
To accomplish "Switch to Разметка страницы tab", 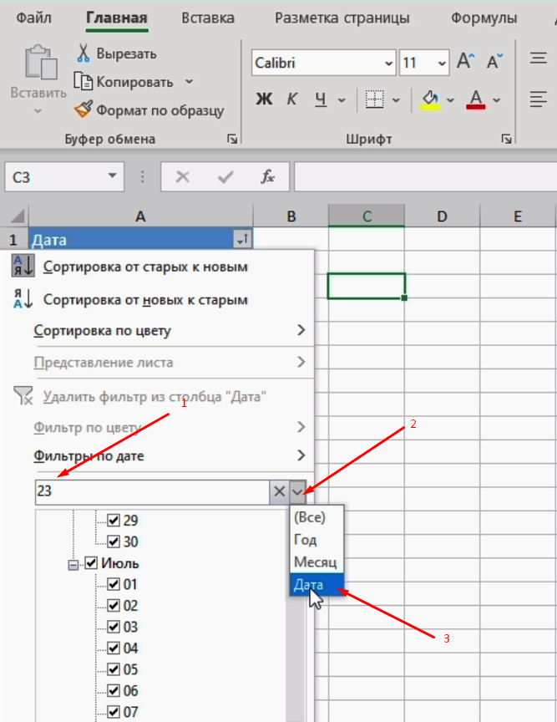I will tap(342, 18).
